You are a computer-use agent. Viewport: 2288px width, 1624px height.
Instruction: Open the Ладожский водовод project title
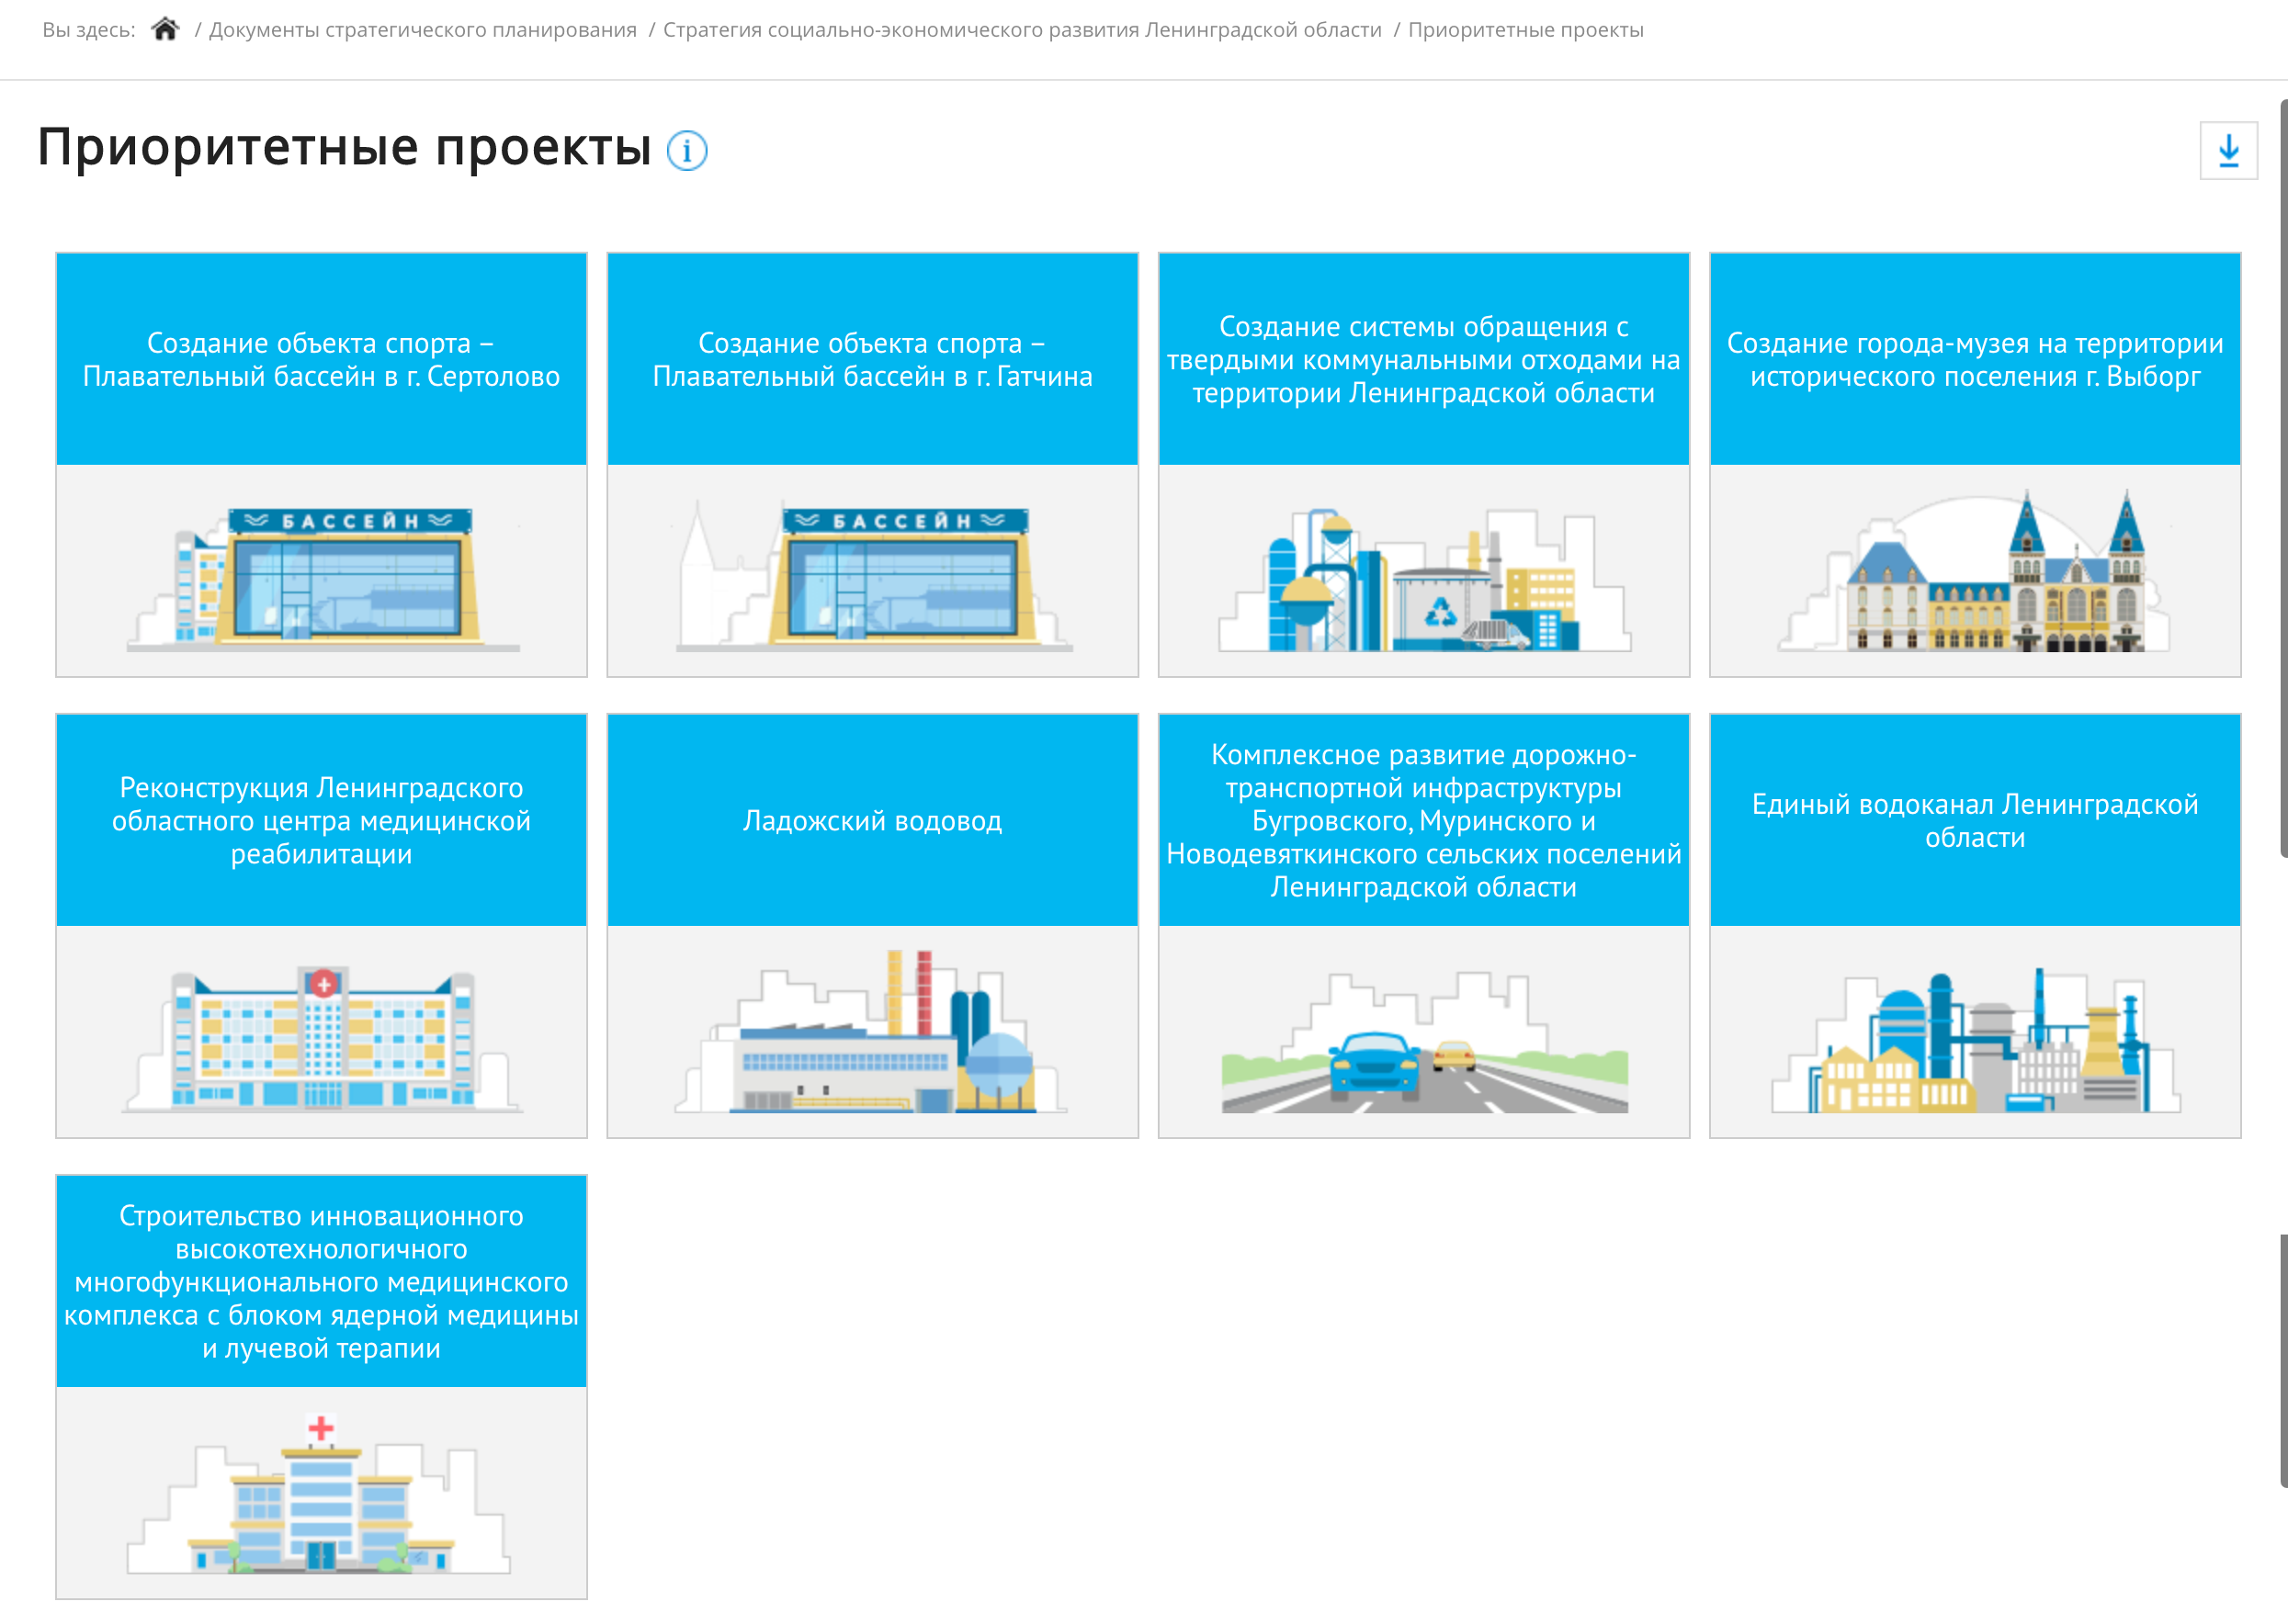coord(872,821)
